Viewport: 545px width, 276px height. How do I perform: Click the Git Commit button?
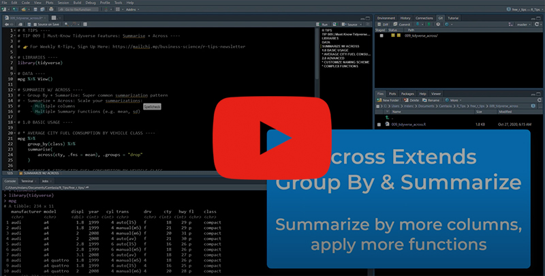click(x=402, y=25)
